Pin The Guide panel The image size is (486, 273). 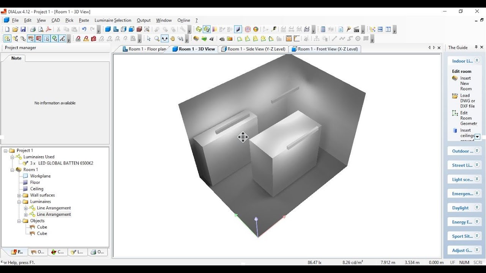point(476,47)
